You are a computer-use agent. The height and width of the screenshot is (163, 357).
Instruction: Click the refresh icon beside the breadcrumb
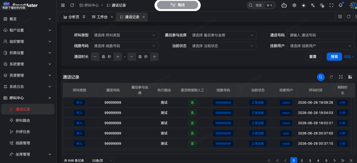pos(72,5)
